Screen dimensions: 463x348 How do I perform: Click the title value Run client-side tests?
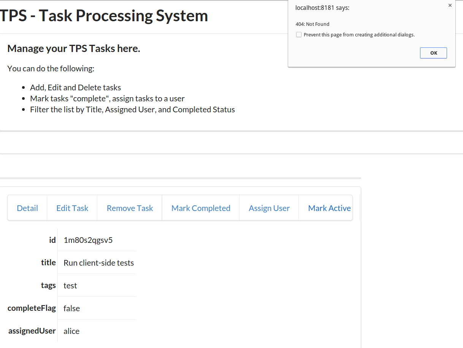[98, 263]
